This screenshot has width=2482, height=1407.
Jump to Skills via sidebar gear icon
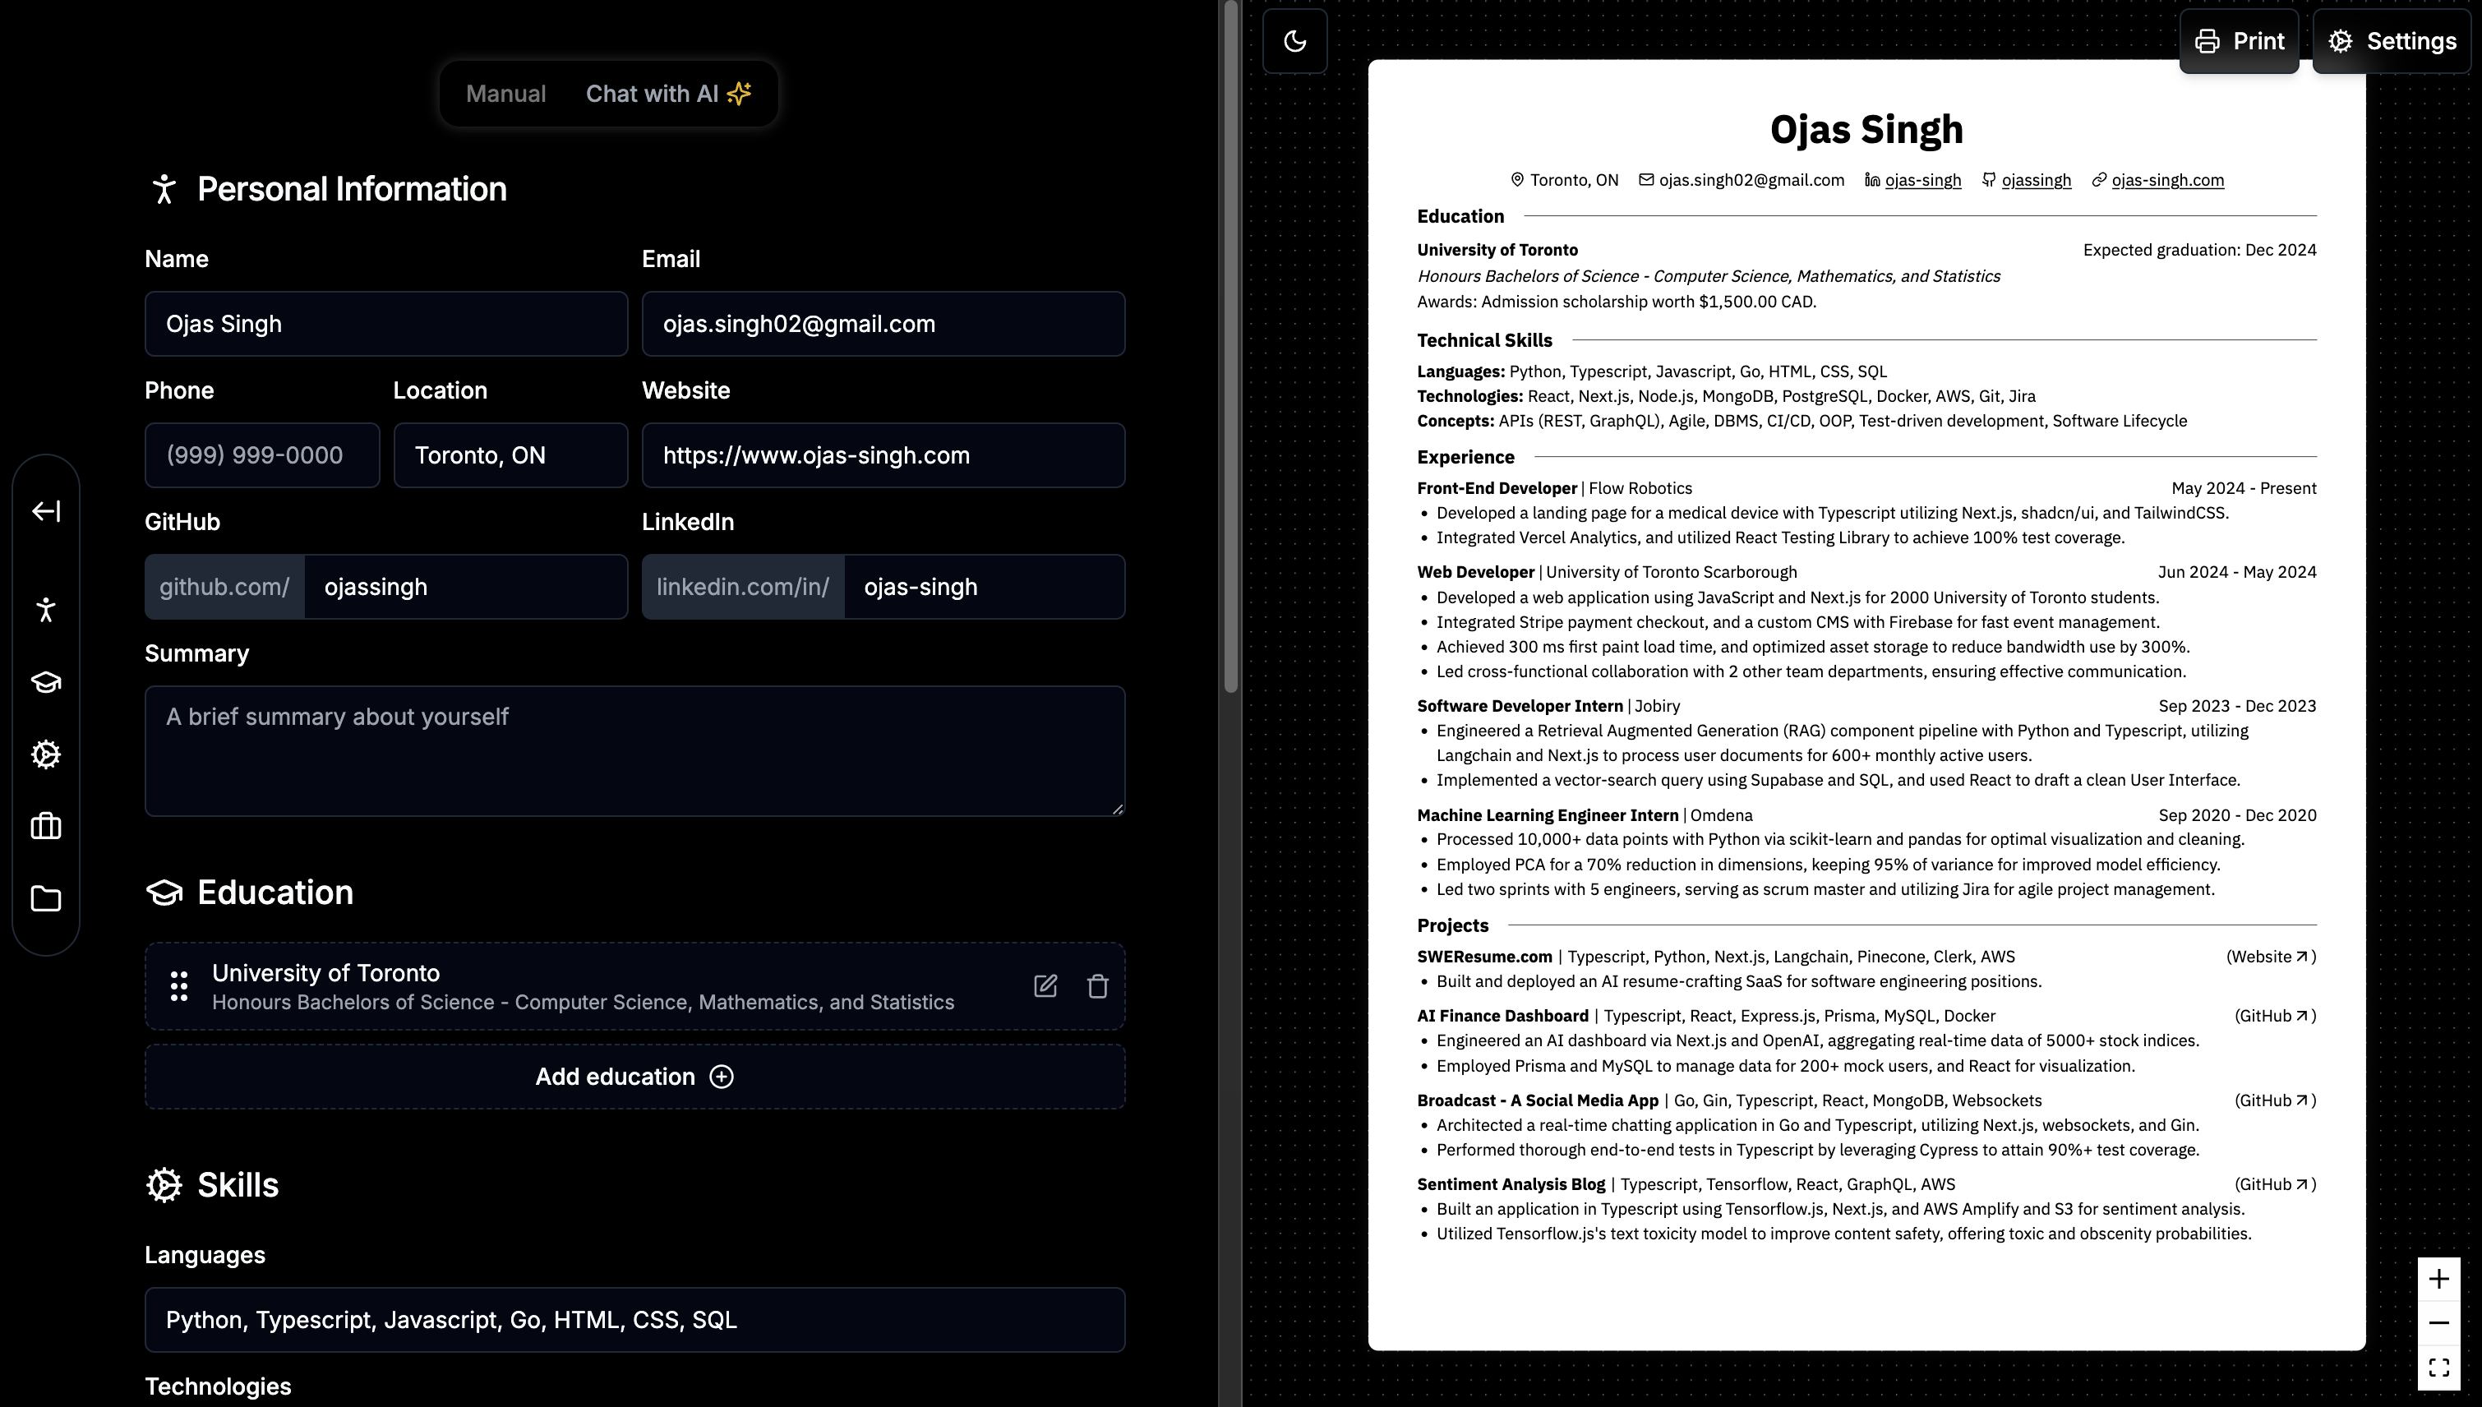click(45, 754)
